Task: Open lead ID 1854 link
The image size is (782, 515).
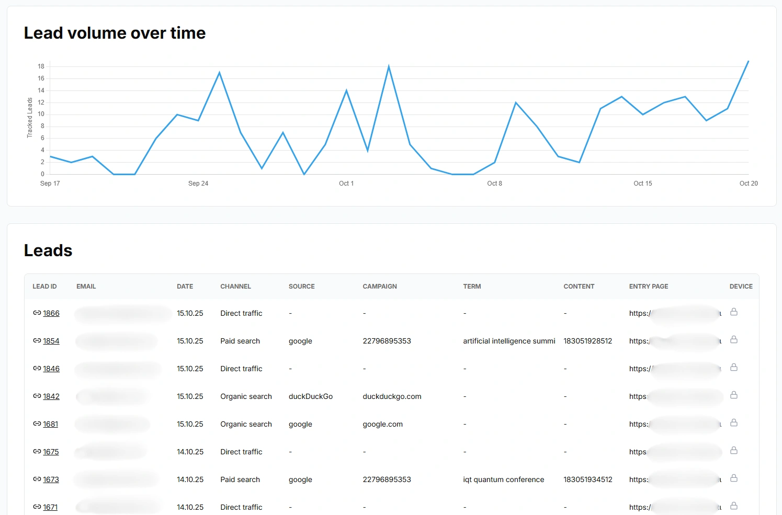Action: [x=51, y=341]
